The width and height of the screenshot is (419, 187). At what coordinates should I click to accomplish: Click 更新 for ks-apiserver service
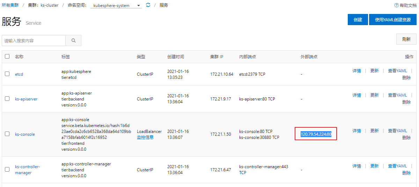(375, 95)
